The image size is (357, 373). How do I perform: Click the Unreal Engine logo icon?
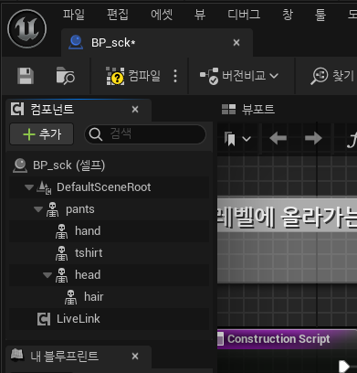27,29
